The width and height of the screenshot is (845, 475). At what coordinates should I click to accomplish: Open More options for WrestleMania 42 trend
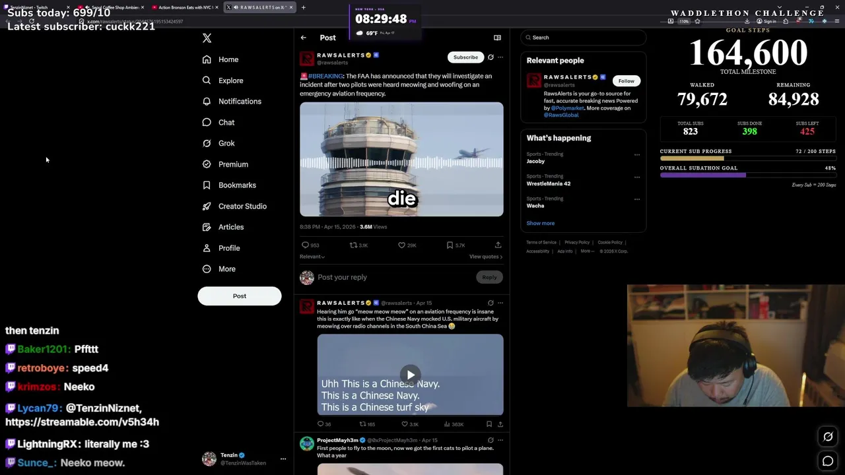637,177
